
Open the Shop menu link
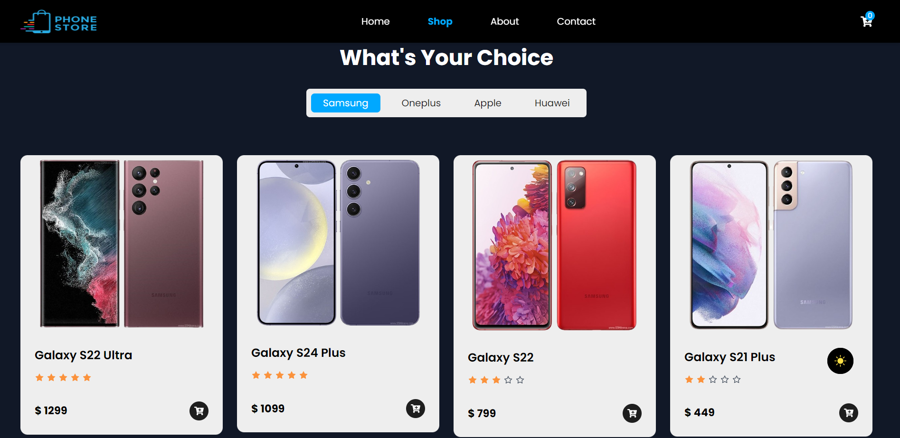pos(440,21)
